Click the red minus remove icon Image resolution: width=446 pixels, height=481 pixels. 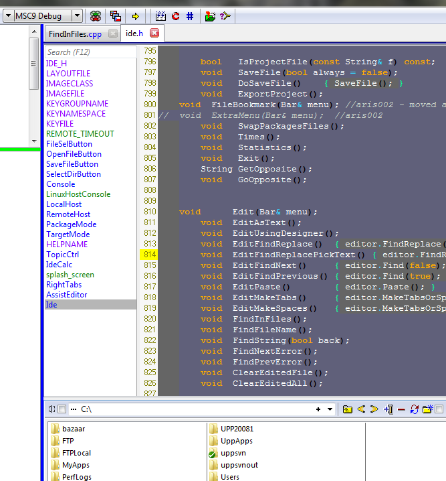point(401,409)
